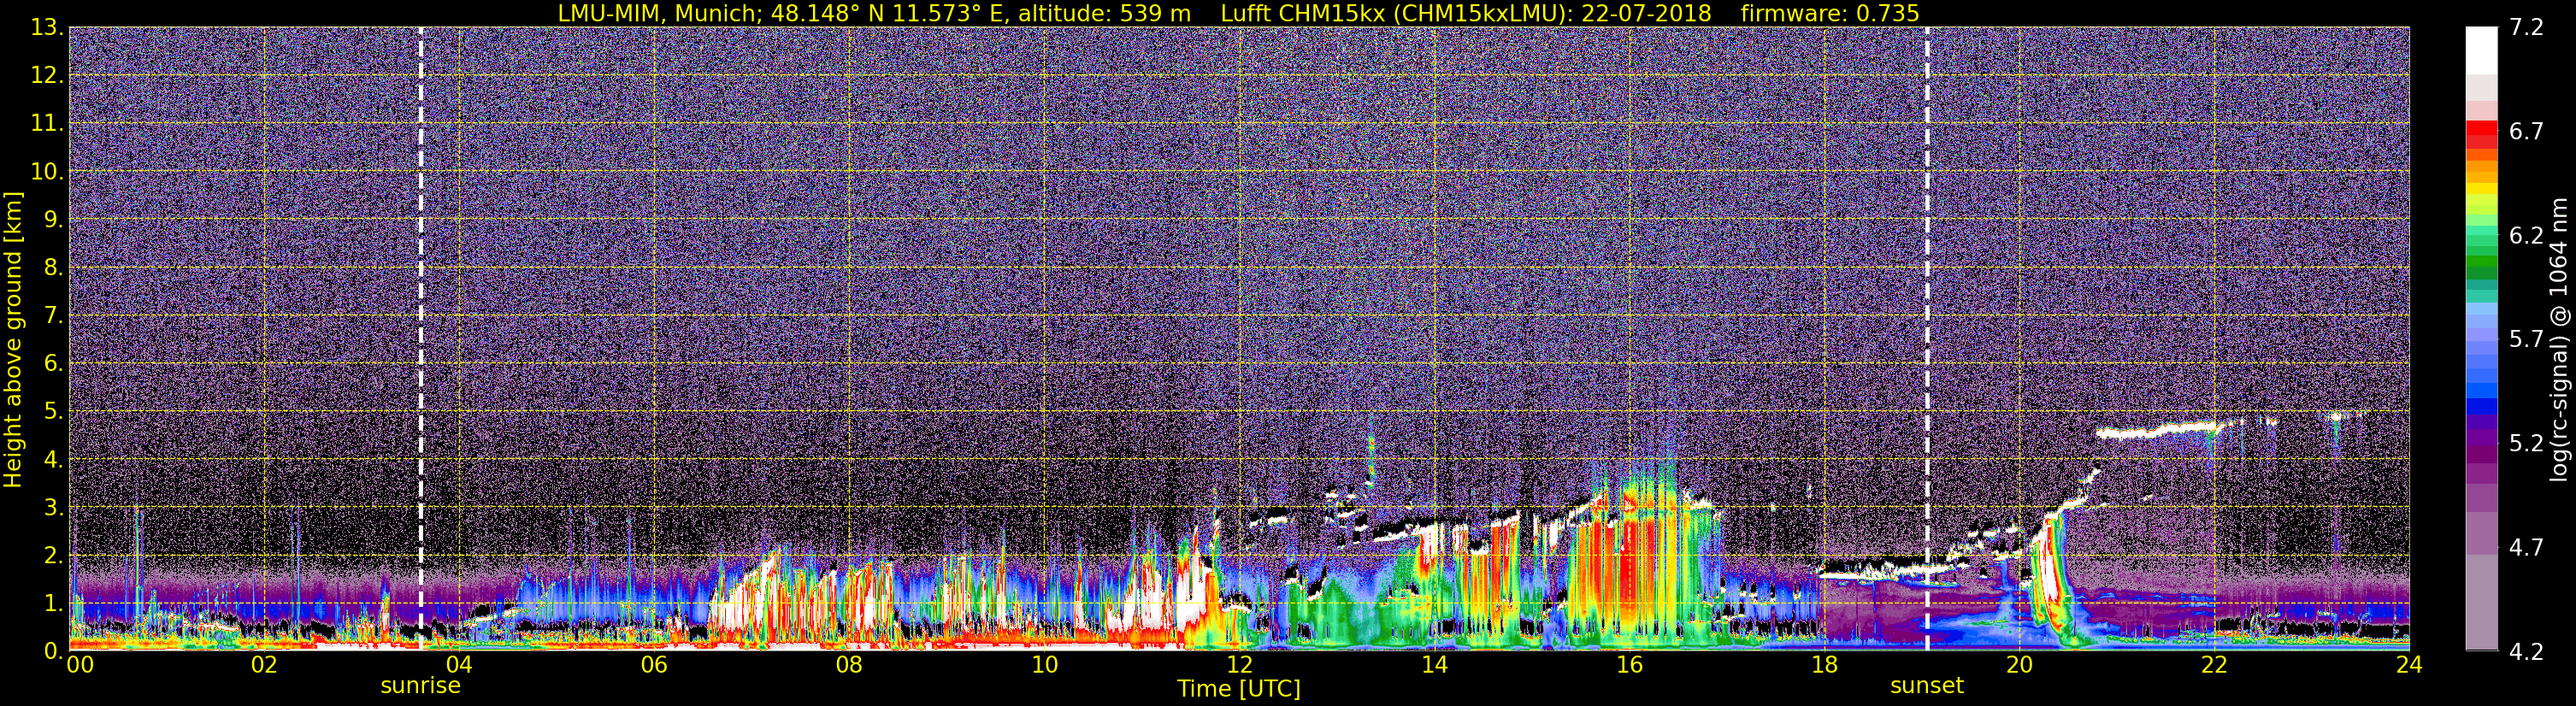Click the time axis tick label '10'
Image resolution: width=2576 pixels, height=706 pixels.
[1043, 666]
